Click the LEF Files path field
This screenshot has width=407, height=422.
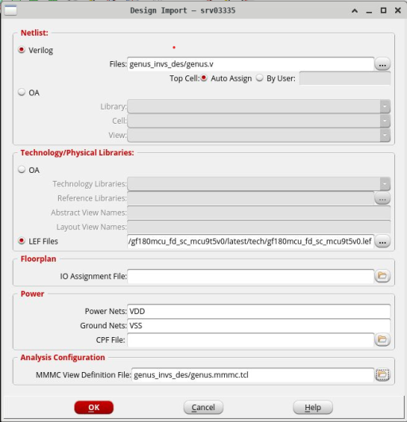coord(250,241)
